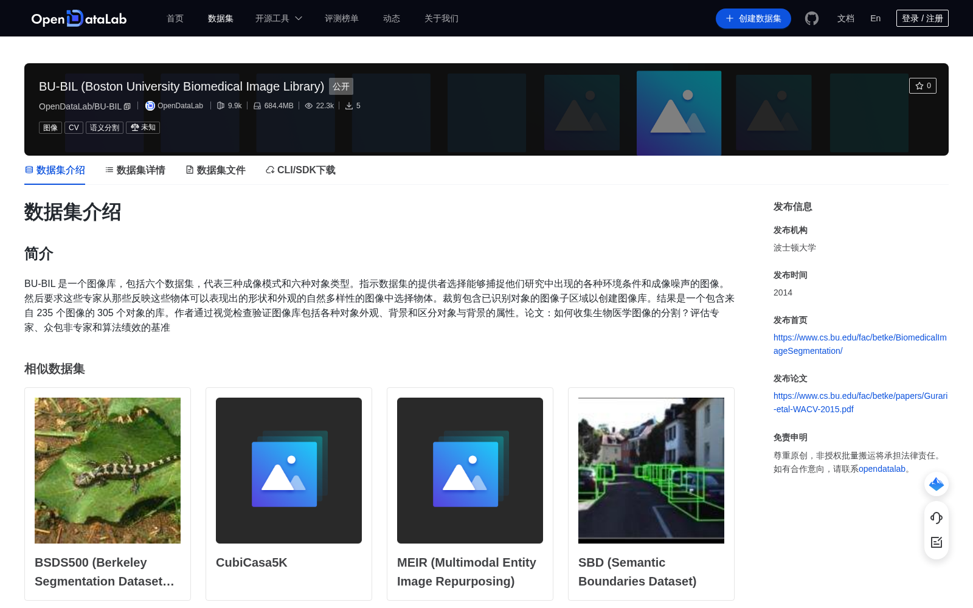Open 关于我们 navigation item
Image resolution: width=973 pixels, height=608 pixels.
pos(441,18)
